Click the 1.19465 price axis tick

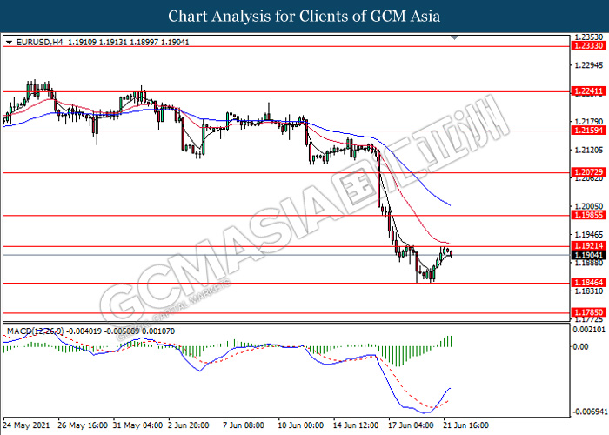[589, 235]
